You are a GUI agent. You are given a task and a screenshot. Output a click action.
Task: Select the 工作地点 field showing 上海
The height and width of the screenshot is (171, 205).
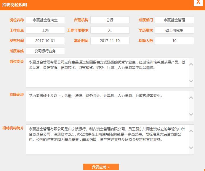tap(45, 30)
